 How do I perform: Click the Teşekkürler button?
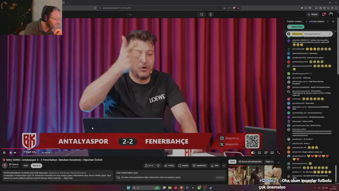pyautogui.click(x=199, y=166)
